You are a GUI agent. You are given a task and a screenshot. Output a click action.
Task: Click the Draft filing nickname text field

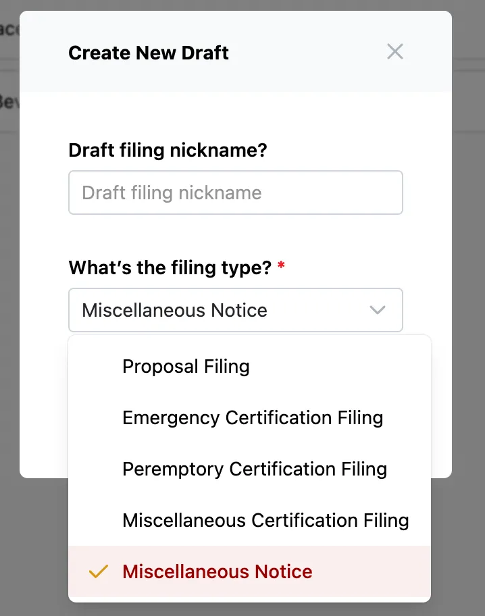(235, 193)
